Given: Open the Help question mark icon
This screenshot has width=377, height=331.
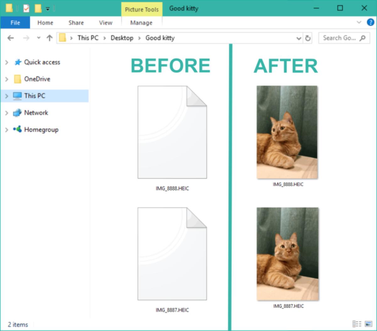Looking at the screenshot, I should (370, 22).
